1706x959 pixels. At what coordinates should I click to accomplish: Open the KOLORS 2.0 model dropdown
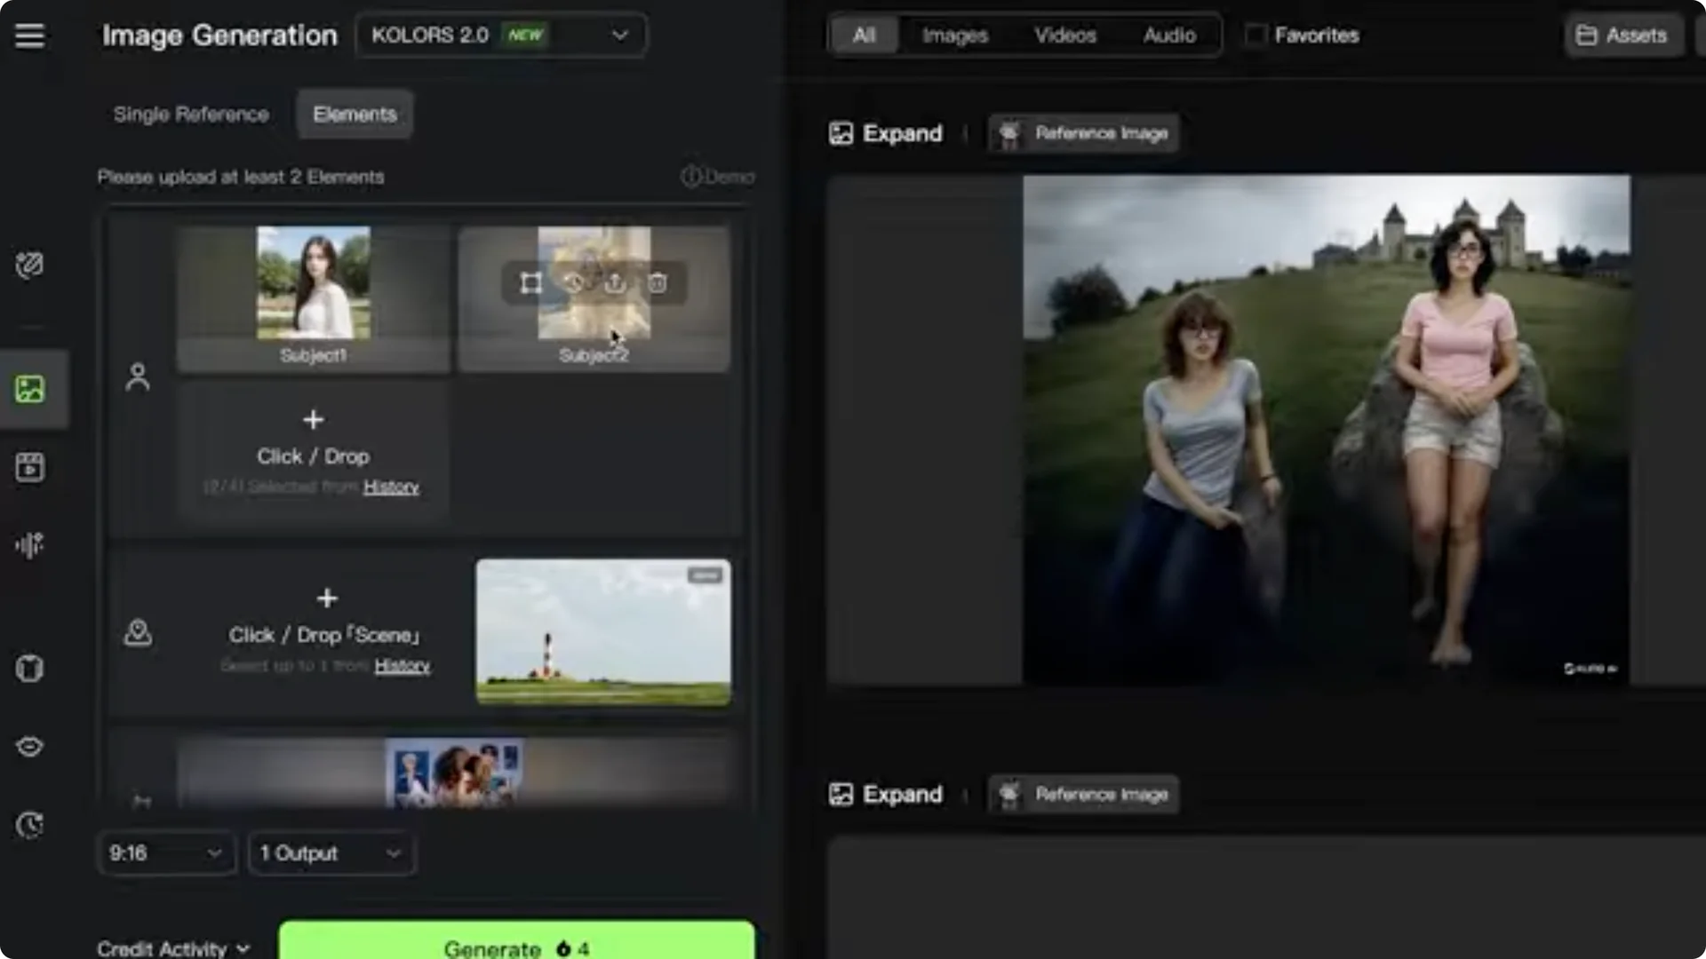point(500,36)
